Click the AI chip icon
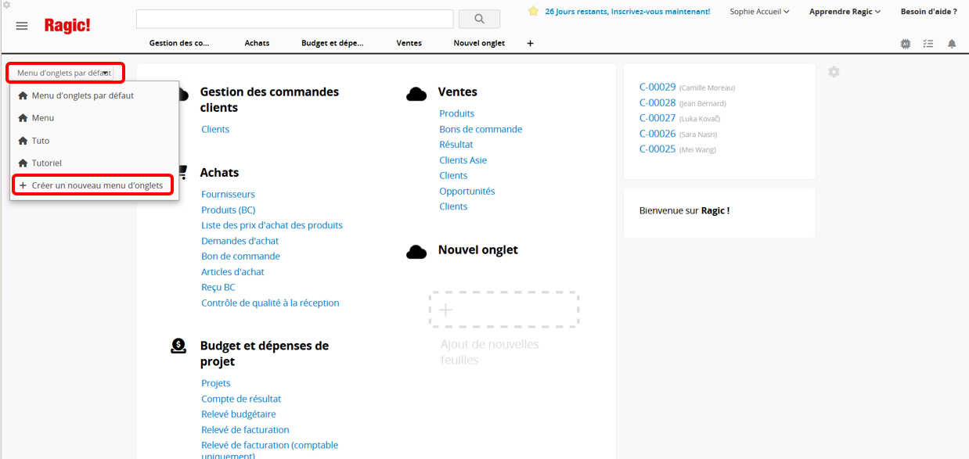The width and height of the screenshot is (969, 459). point(906,44)
